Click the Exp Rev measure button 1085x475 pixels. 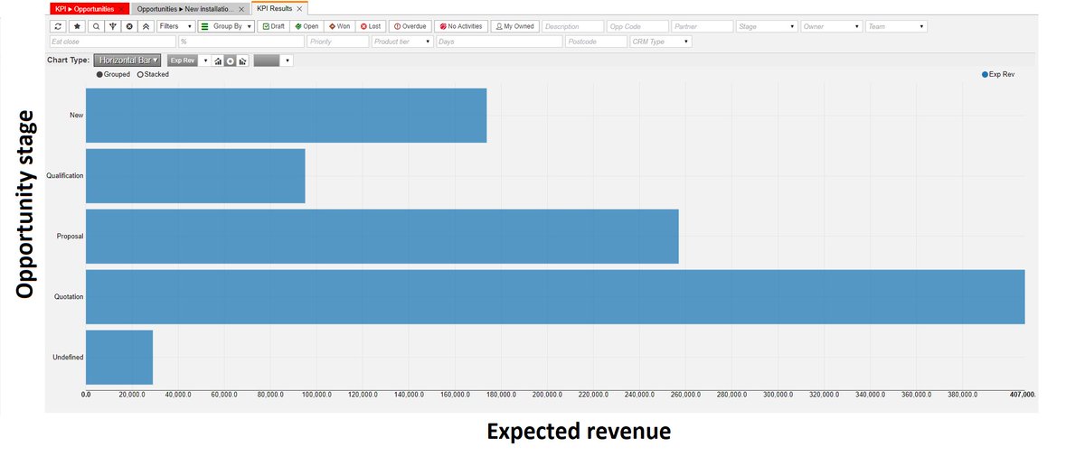(183, 61)
